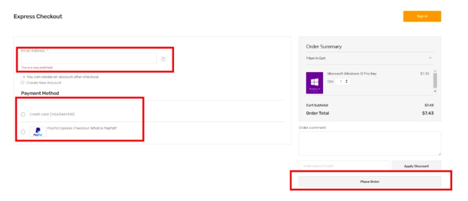Click the PayPal logo icon
468x201 pixels.
click(38, 132)
